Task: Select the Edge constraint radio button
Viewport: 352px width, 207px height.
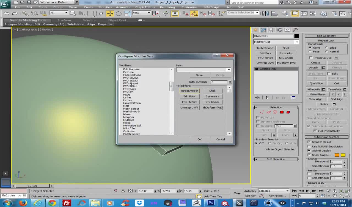Action: pos(327,48)
